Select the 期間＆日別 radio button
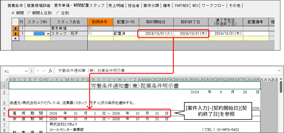This screenshot has width=284, height=133. [x=29, y=13]
